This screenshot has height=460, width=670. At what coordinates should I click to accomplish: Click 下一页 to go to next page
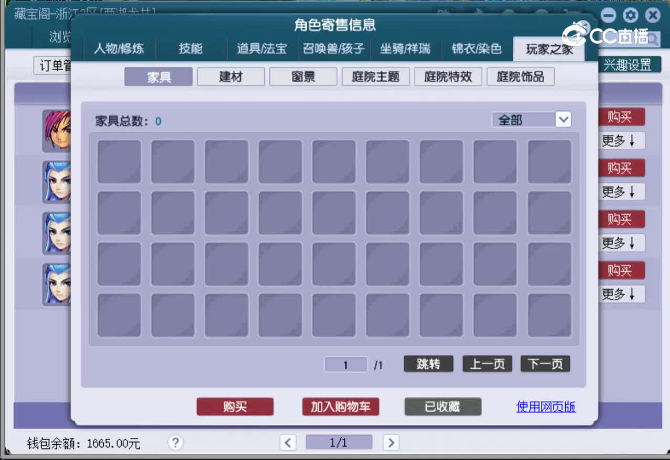(545, 364)
